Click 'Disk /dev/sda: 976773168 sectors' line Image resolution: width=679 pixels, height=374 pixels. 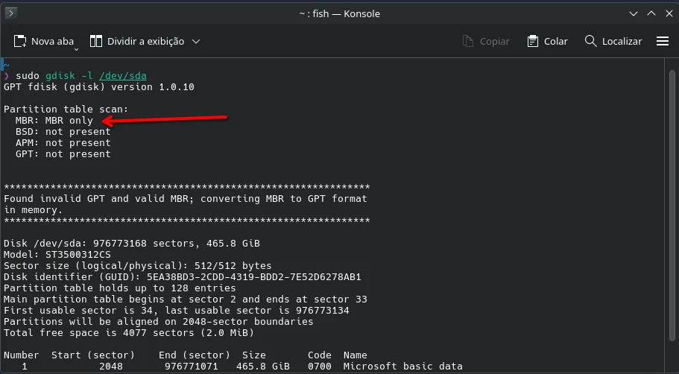pos(132,244)
